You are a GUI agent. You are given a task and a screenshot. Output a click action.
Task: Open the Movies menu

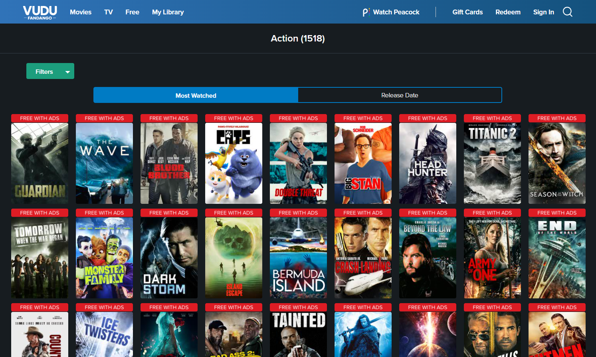(81, 12)
